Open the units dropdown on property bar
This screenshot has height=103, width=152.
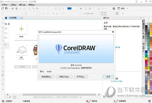coord(80,13)
